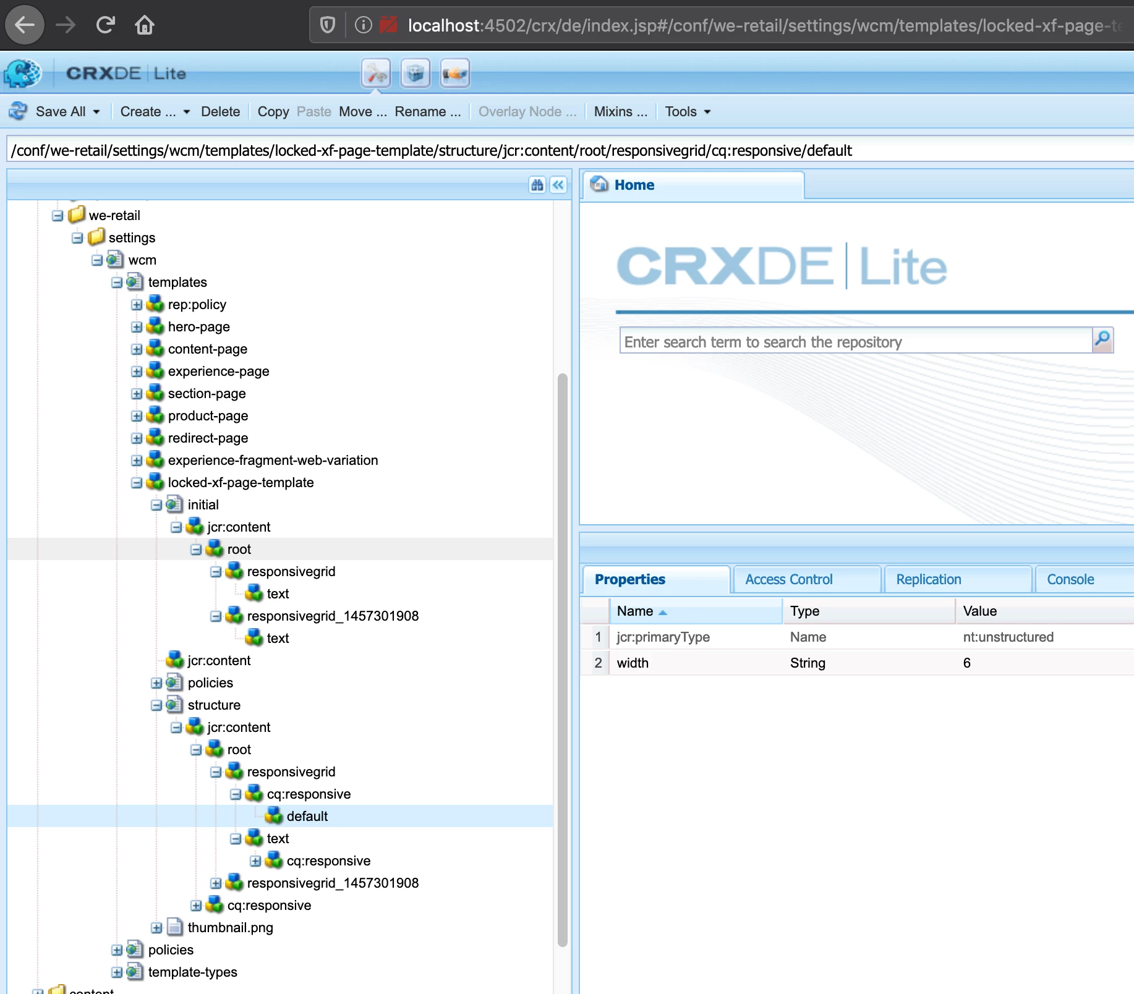
Task: Click the Save All sync icon
Action: coord(18,111)
